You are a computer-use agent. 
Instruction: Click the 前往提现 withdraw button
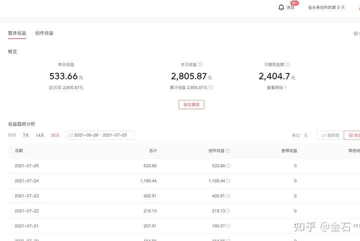point(191,104)
